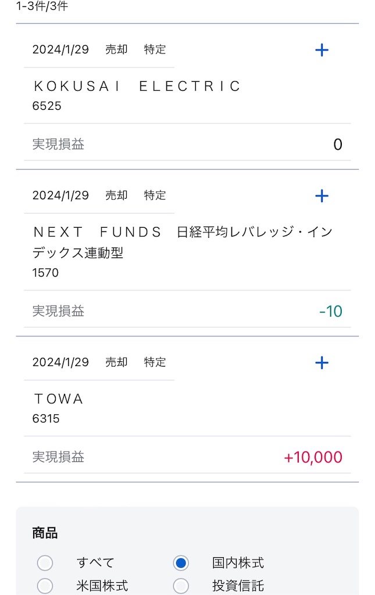The width and height of the screenshot is (375, 595).
Task: Select 投資信託 radio button
Action: pos(181,586)
